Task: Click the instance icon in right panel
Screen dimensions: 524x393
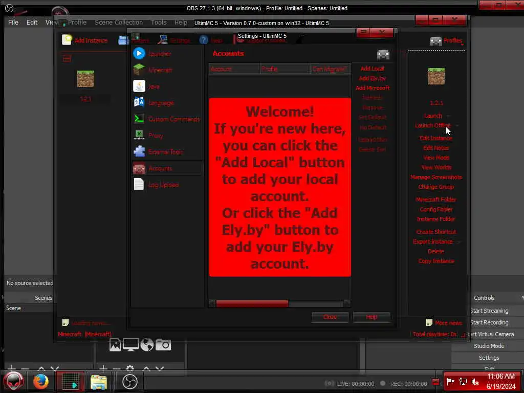Action: tap(436, 76)
